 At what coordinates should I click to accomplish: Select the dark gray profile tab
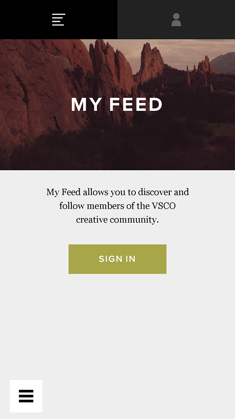[176, 20]
